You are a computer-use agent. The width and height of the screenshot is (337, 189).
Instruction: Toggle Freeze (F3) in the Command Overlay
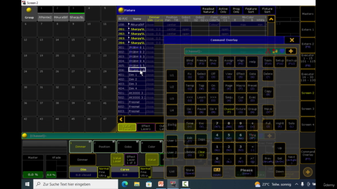(201, 62)
